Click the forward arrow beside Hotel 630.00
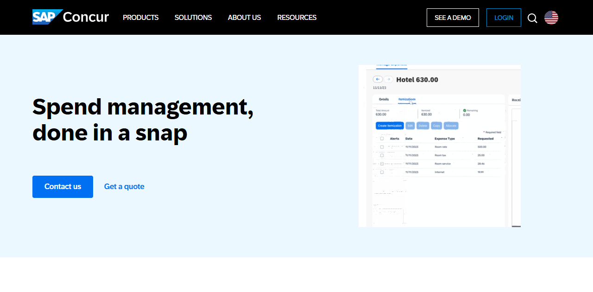593x292 pixels. point(388,79)
